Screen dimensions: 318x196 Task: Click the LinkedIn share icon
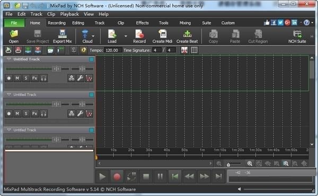pyautogui.click(x=294, y=22)
